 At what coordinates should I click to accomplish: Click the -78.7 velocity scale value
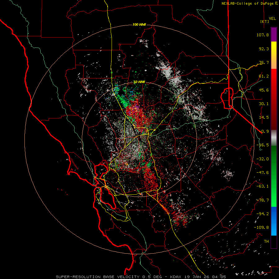click(263, 200)
